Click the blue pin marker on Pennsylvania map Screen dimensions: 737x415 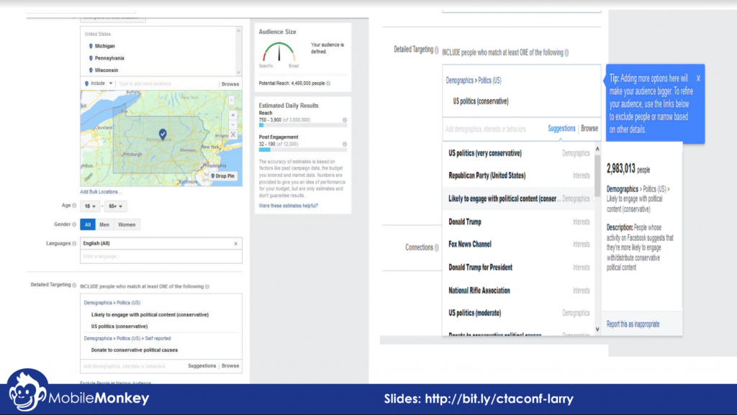click(x=163, y=134)
